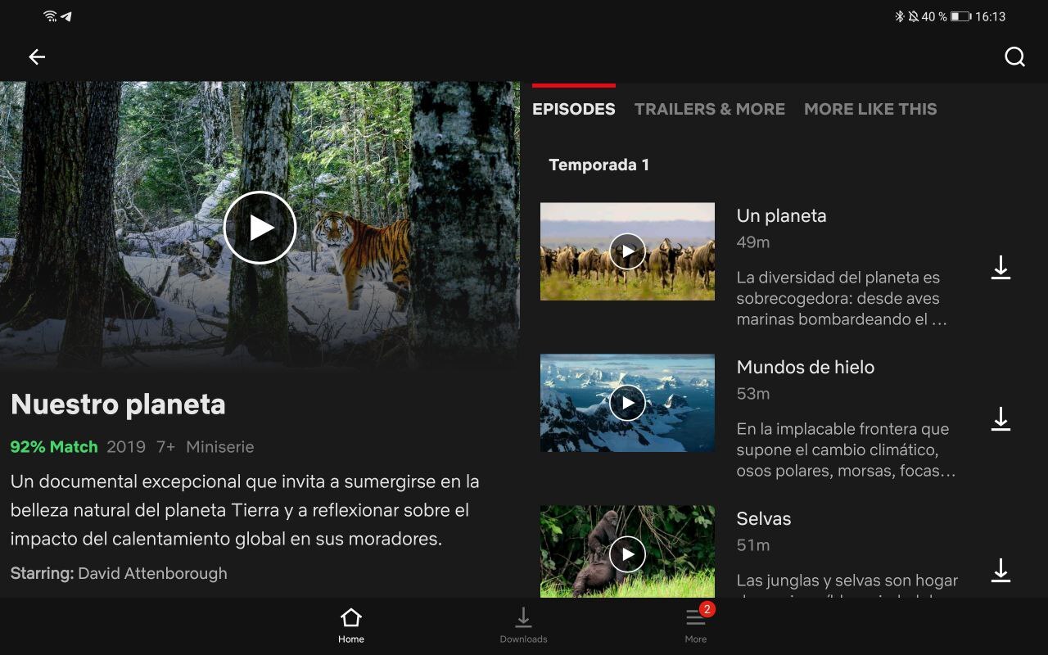1048x655 pixels.
Task: Tap the 49m duration of Un planeta
Action: tap(753, 242)
